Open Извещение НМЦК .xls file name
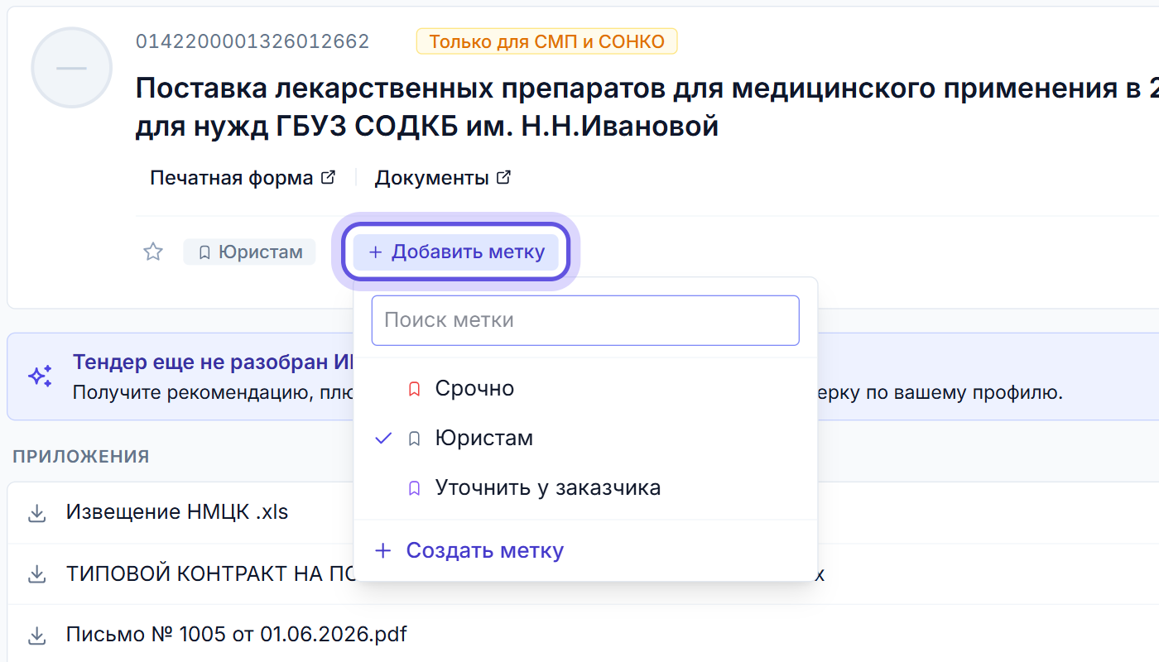The height and width of the screenshot is (662, 1159). tap(177, 512)
